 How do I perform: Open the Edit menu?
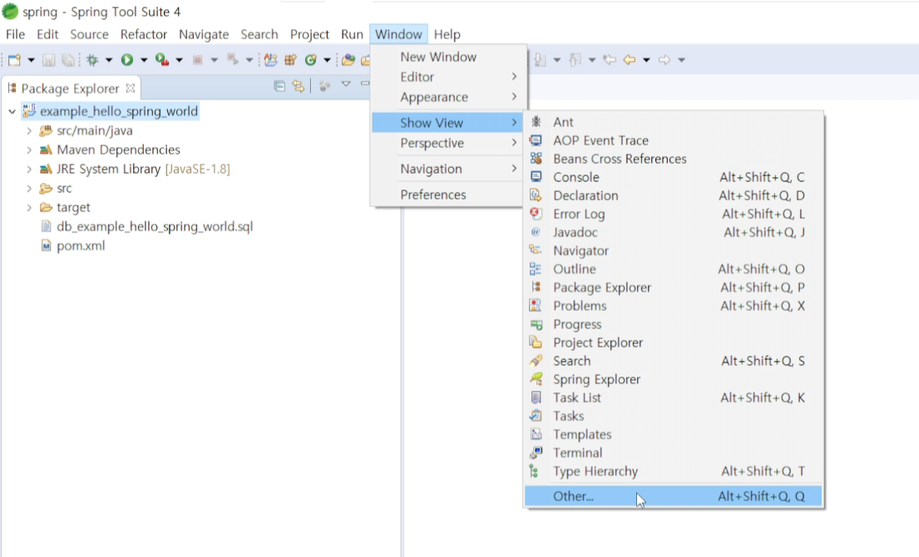pyautogui.click(x=47, y=34)
